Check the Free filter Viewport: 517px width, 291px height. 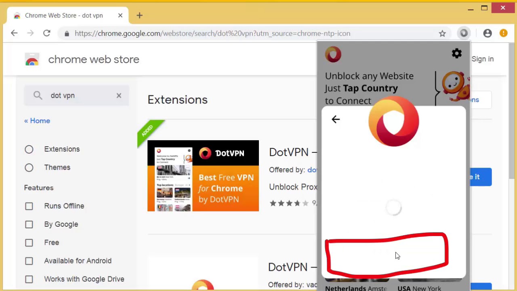click(29, 242)
